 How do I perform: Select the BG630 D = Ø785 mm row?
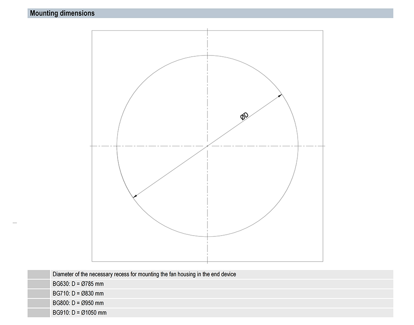[x=78, y=284]
